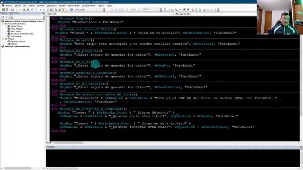Click inside the Immediate window input area
The width and height of the screenshot is (303, 170).
[173, 158]
